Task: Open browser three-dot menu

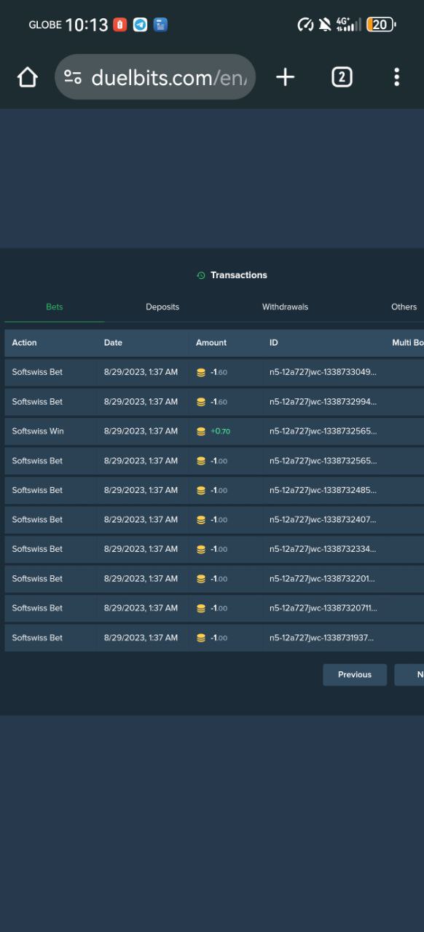Action: pos(396,77)
